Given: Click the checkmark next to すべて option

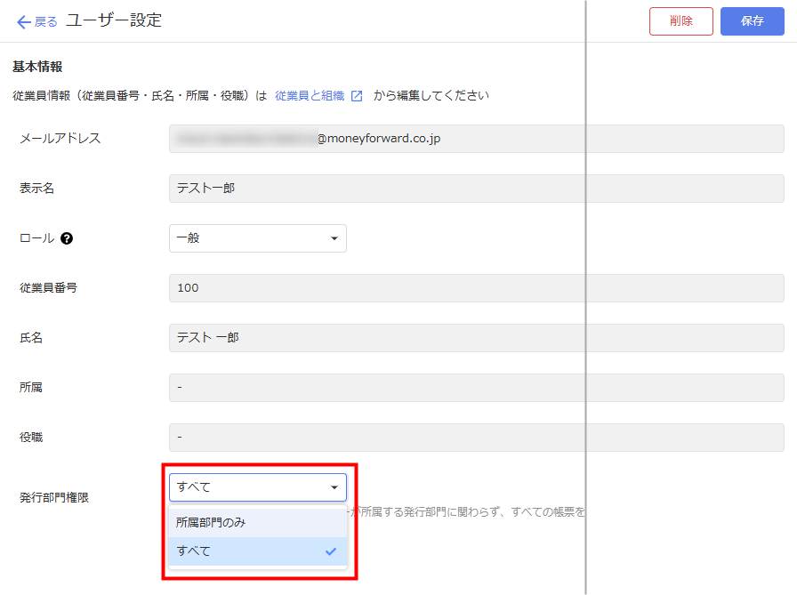Looking at the screenshot, I should tap(331, 551).
